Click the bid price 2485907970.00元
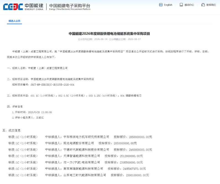This screenshot has height=184, width=220. [x=134, y=169]
